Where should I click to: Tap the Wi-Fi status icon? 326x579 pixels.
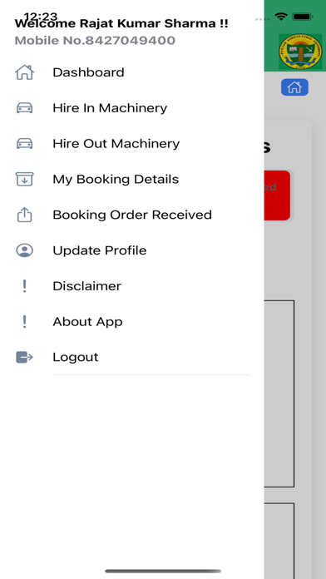pyautogui.click(x=281, y=17)
